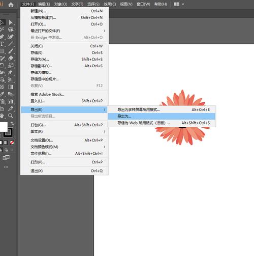The image size is (254, 256).
Task: Activate the Eraser tool
Action: (11, 58)
